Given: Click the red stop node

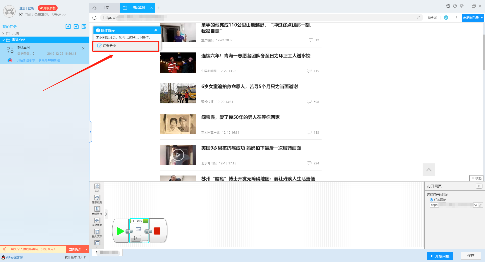Looking at the screenshot, I should [x=157, y=231].
